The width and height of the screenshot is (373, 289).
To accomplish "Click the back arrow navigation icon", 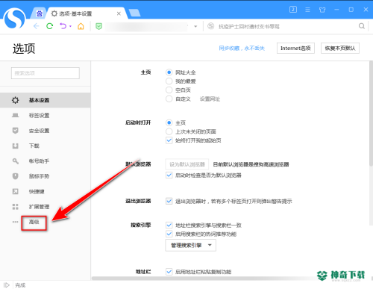I will pos(37,26).
